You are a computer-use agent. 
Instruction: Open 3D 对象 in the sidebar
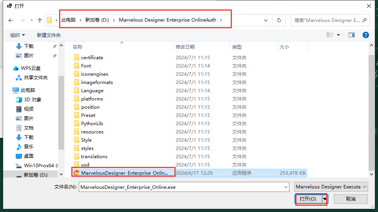point(33,99)
